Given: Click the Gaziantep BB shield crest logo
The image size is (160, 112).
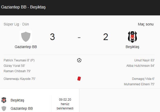Looking at the screenshot, I should (26, 37).
